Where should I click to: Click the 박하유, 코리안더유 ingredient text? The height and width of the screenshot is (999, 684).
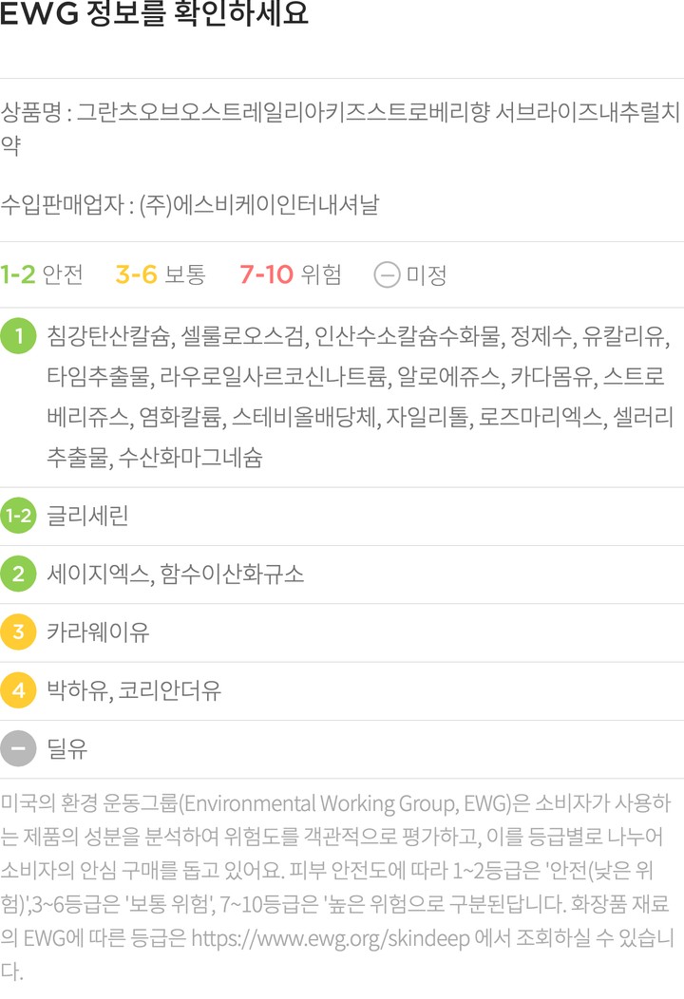point(134,690)
